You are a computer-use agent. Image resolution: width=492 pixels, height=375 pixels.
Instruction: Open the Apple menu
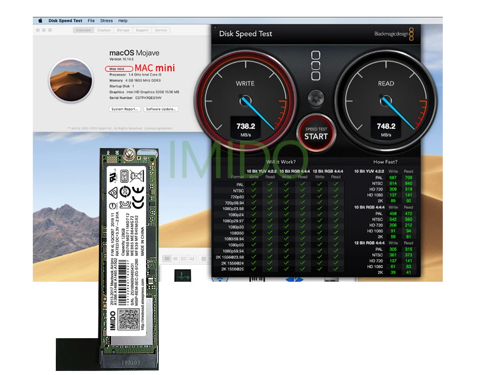click(x=40, y=21)
